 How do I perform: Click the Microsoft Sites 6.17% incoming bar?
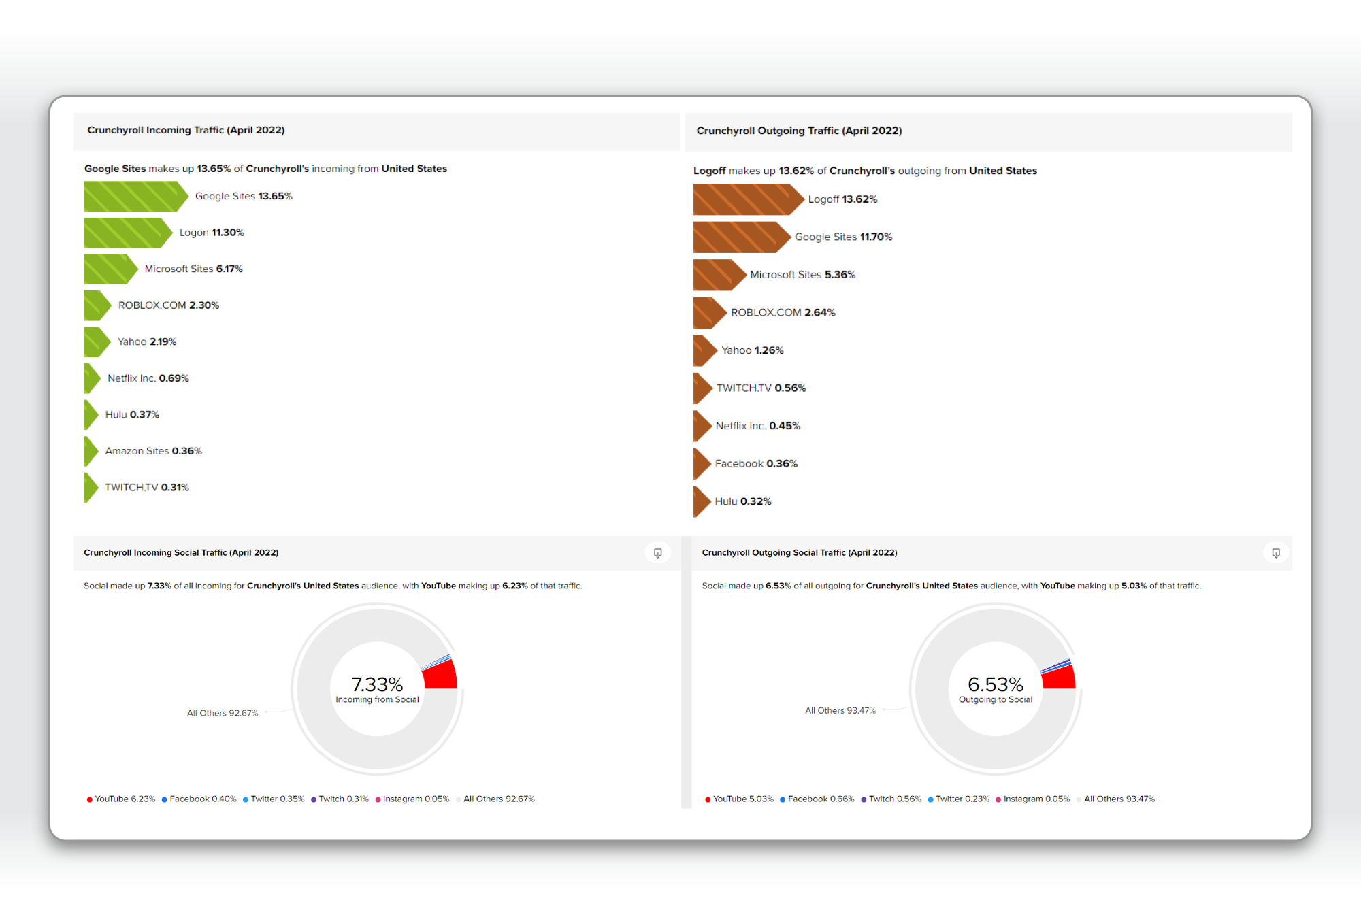[111, 269]
